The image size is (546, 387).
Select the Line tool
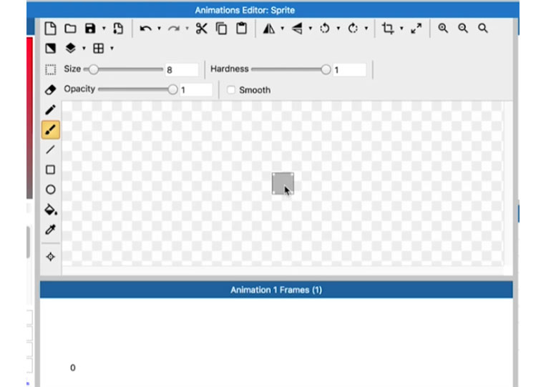click(51, 150)
